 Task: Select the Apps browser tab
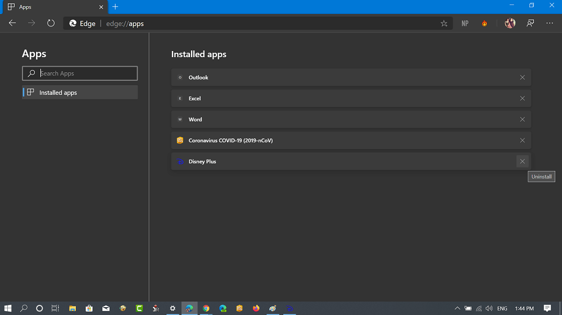point(55,7)
